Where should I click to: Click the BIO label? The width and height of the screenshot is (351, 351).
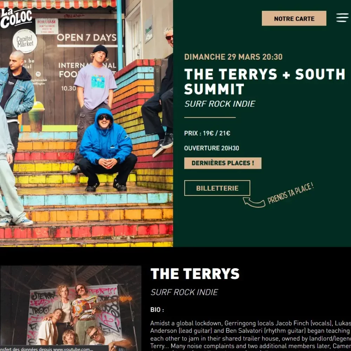pos(157,310)
